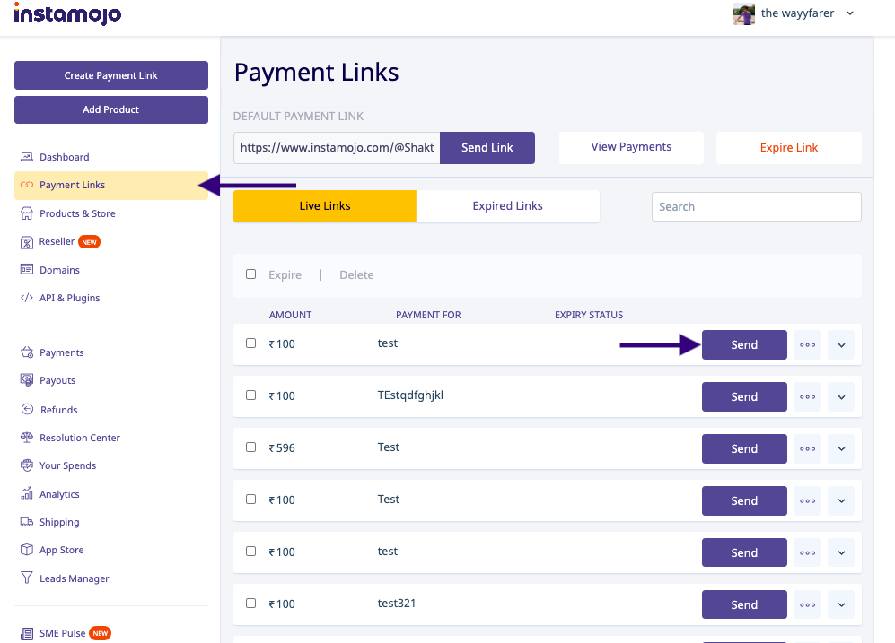Click the Your Spends icon
The image size is (895, 643).
pyautogui.click(x=27, y=465)
